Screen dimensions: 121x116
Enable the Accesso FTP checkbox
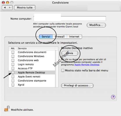13,68
